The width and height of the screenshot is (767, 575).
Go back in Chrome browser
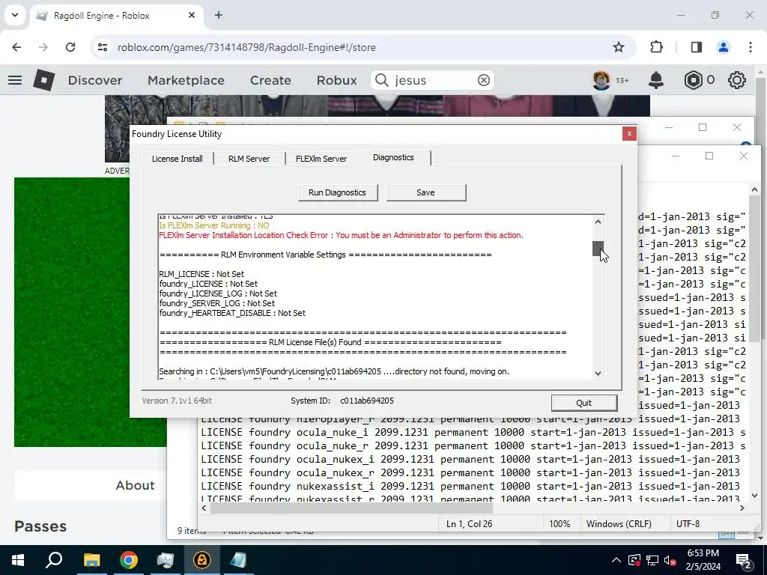[x=16, y=47]
